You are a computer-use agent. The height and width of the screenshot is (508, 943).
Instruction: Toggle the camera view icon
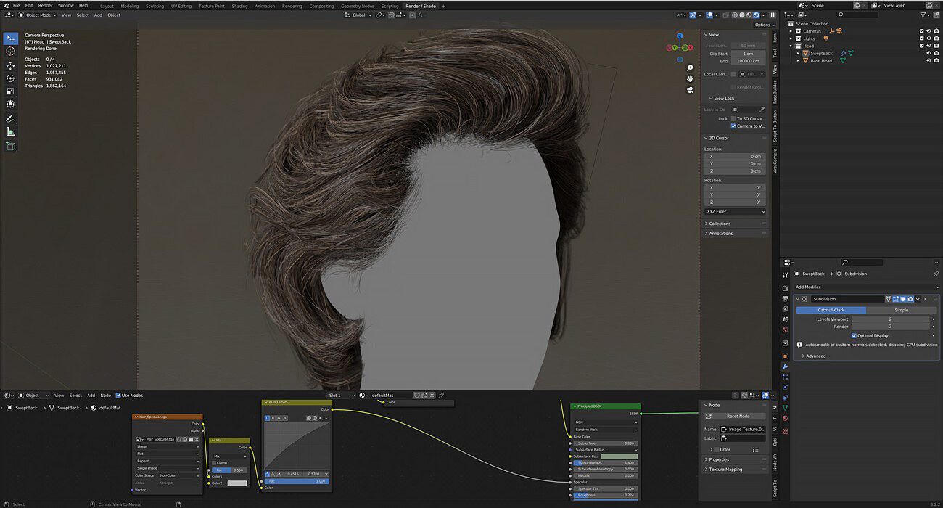pos(690,90)
